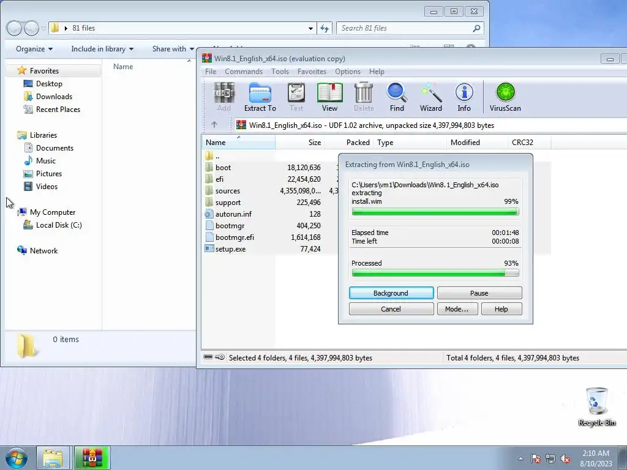Sort archive list by Modified column

[477, 142]
